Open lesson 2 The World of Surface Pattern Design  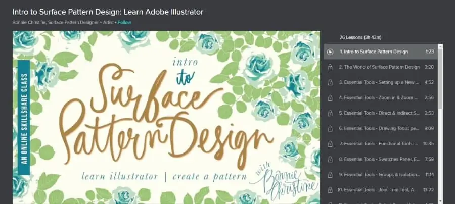tap(380, 67)
